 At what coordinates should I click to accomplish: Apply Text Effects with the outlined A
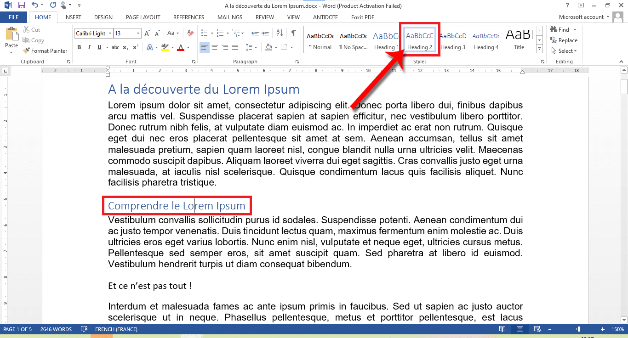point(150,47)
